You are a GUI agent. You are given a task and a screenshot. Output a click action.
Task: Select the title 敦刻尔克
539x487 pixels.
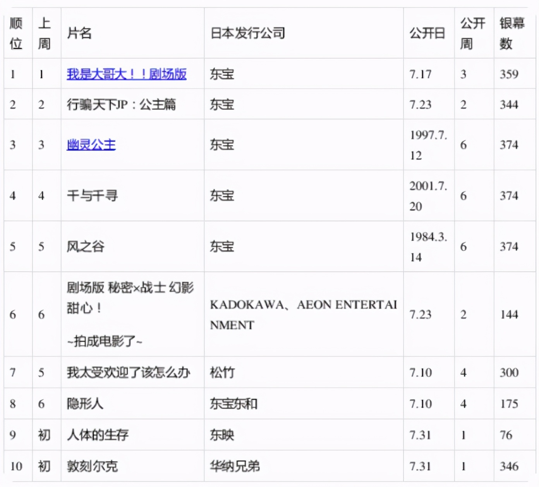[92, 467]
